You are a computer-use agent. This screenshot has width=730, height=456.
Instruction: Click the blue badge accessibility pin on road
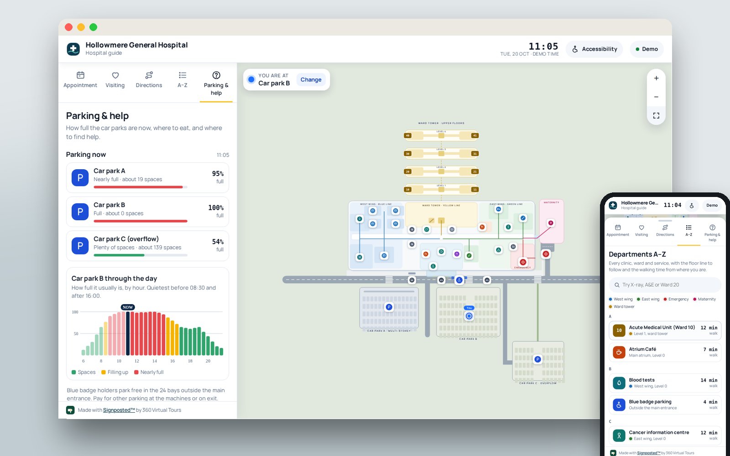click(459, 280)
